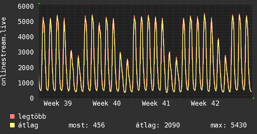Select the most: 456 value
Image resolution: width=257 pixels, height=134 pixels.
86,125
